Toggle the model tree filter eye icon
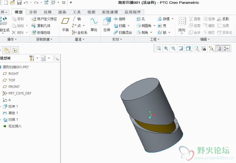This screenshot has height=163, width=236. pyautogui.click(x=56, y=58)
